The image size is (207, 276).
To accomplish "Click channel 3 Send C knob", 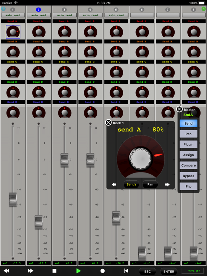I will click(65, 72).
